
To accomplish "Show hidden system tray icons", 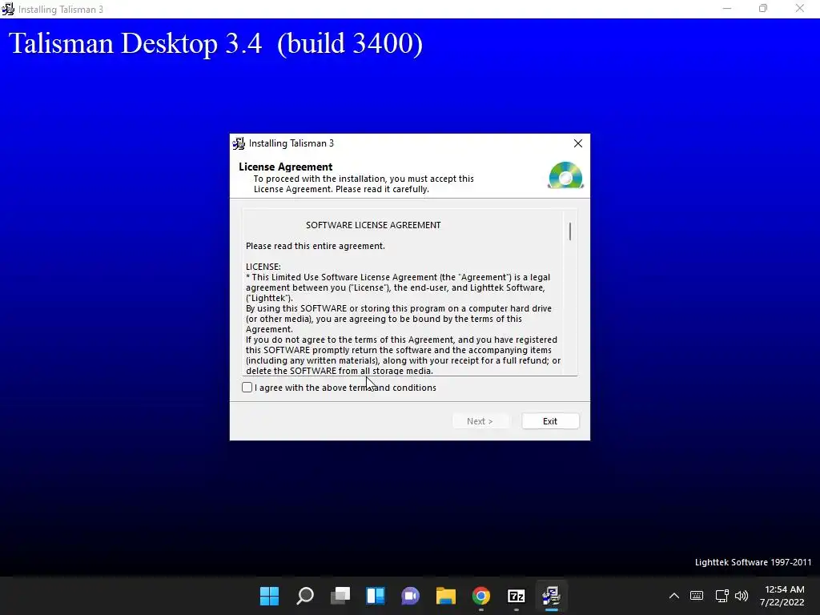I will pyautogui.click(x=674, y=596).
